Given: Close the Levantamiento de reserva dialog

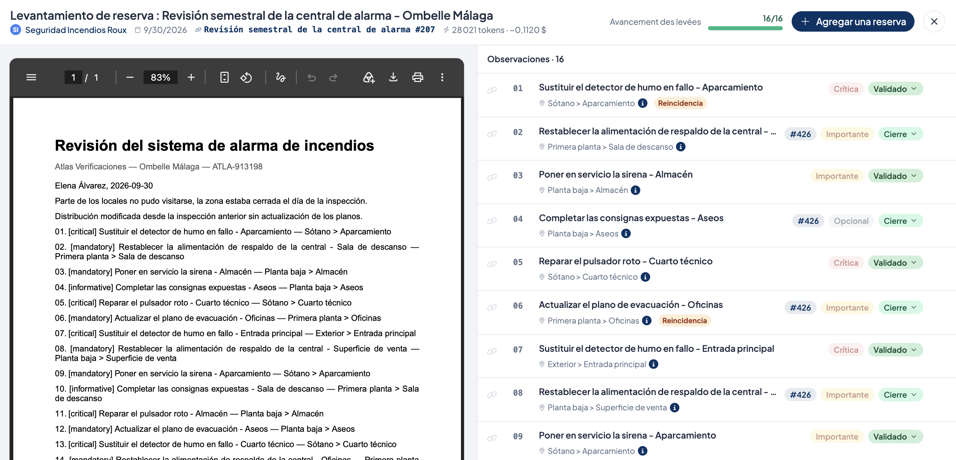Looking at the screenshot, I should coord(934,21).
